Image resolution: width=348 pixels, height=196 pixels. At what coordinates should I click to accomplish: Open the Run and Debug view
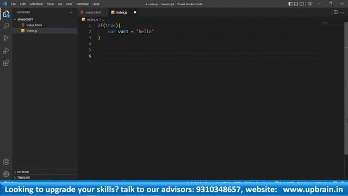[x=6, y=51]
